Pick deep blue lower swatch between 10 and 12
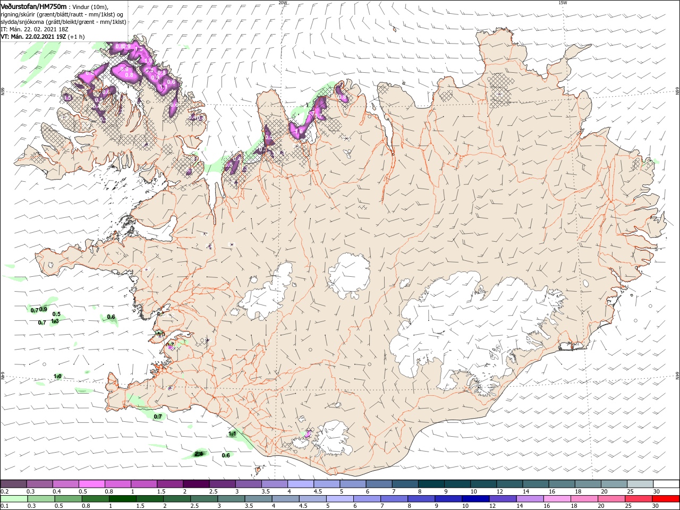680x510 pixels. 474,499
